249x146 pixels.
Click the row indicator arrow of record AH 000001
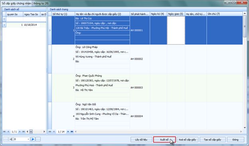tap(50, 30)
